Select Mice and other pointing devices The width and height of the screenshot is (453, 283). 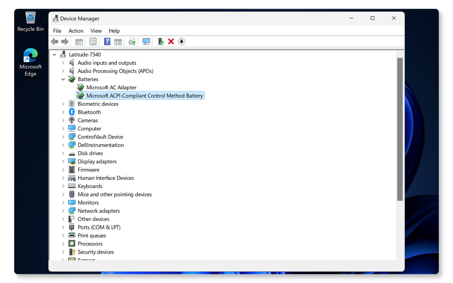pos(115,194)
